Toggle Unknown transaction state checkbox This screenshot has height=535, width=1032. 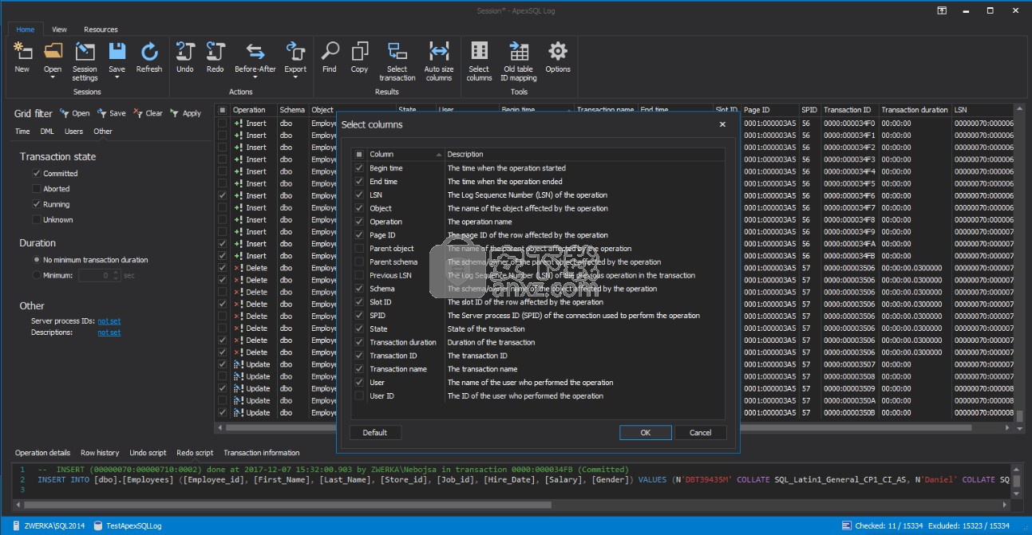pyautogui.click(x=36, y=220)
